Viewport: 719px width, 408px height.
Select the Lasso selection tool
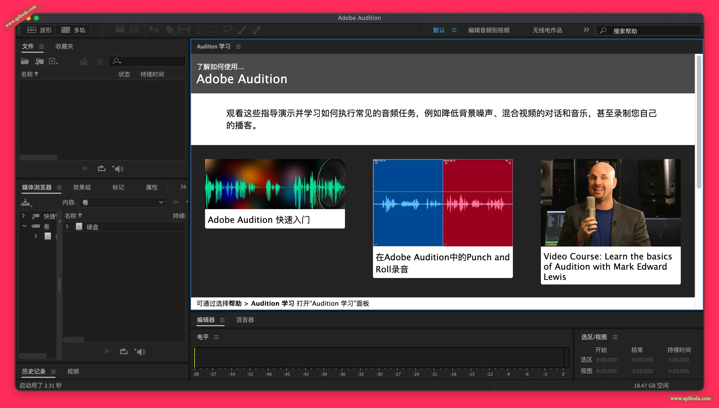click(x=227, y=30)
